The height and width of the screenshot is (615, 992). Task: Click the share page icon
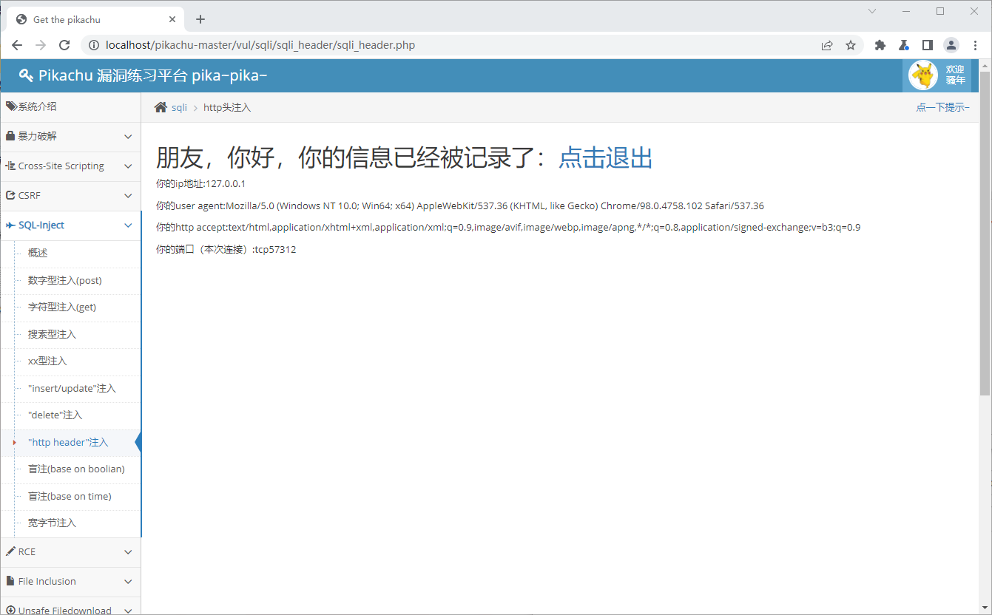tap(827, 45)
